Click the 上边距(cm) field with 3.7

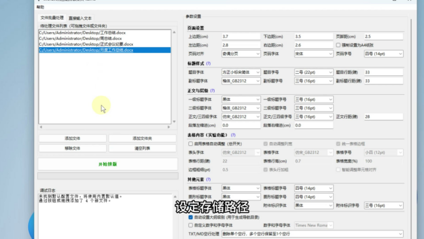pyautogui.click(x=241, y=37)
